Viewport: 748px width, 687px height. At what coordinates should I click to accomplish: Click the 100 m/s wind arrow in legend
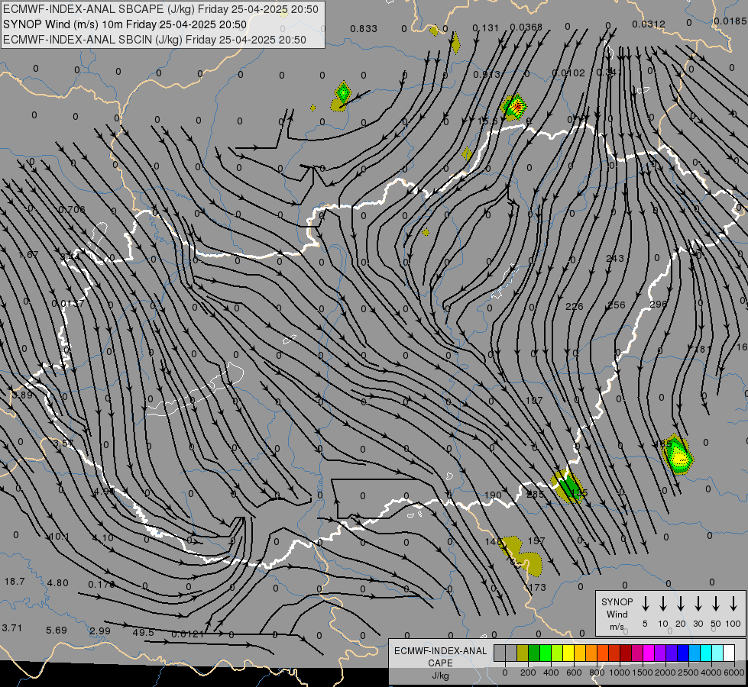pyautogui.click(x=733, y=604)
